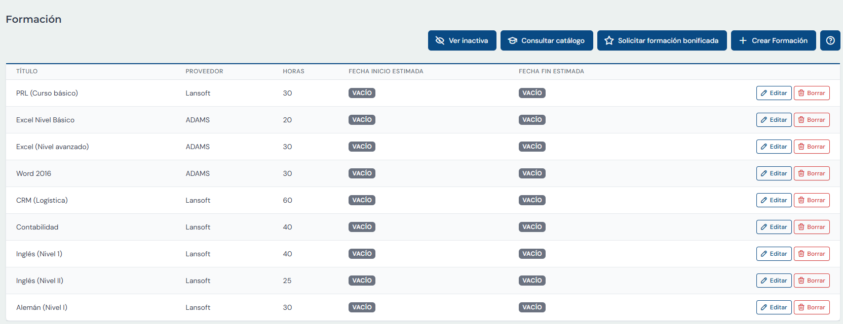
Task: Edit the PRL (Curso básico) row
Action: point(774,93)
